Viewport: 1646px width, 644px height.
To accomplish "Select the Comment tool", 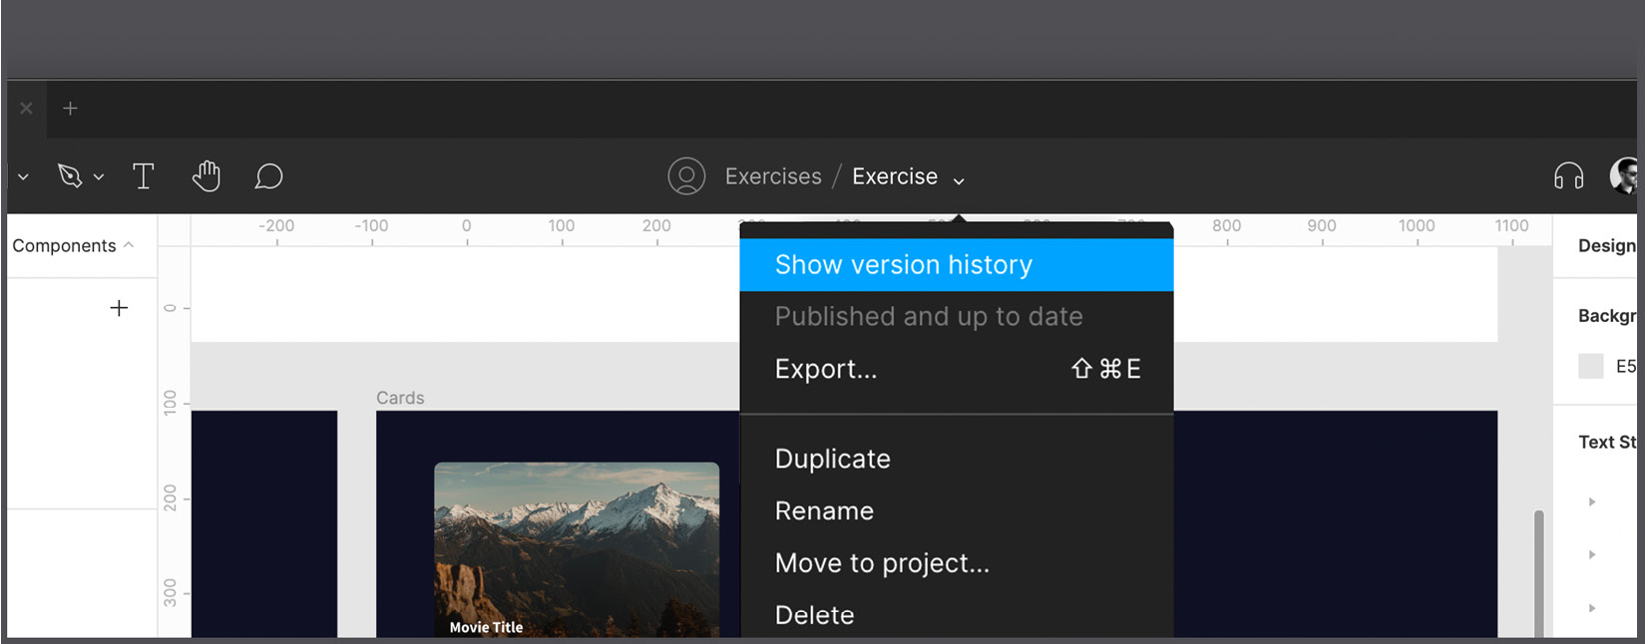I will coord(268,176).
